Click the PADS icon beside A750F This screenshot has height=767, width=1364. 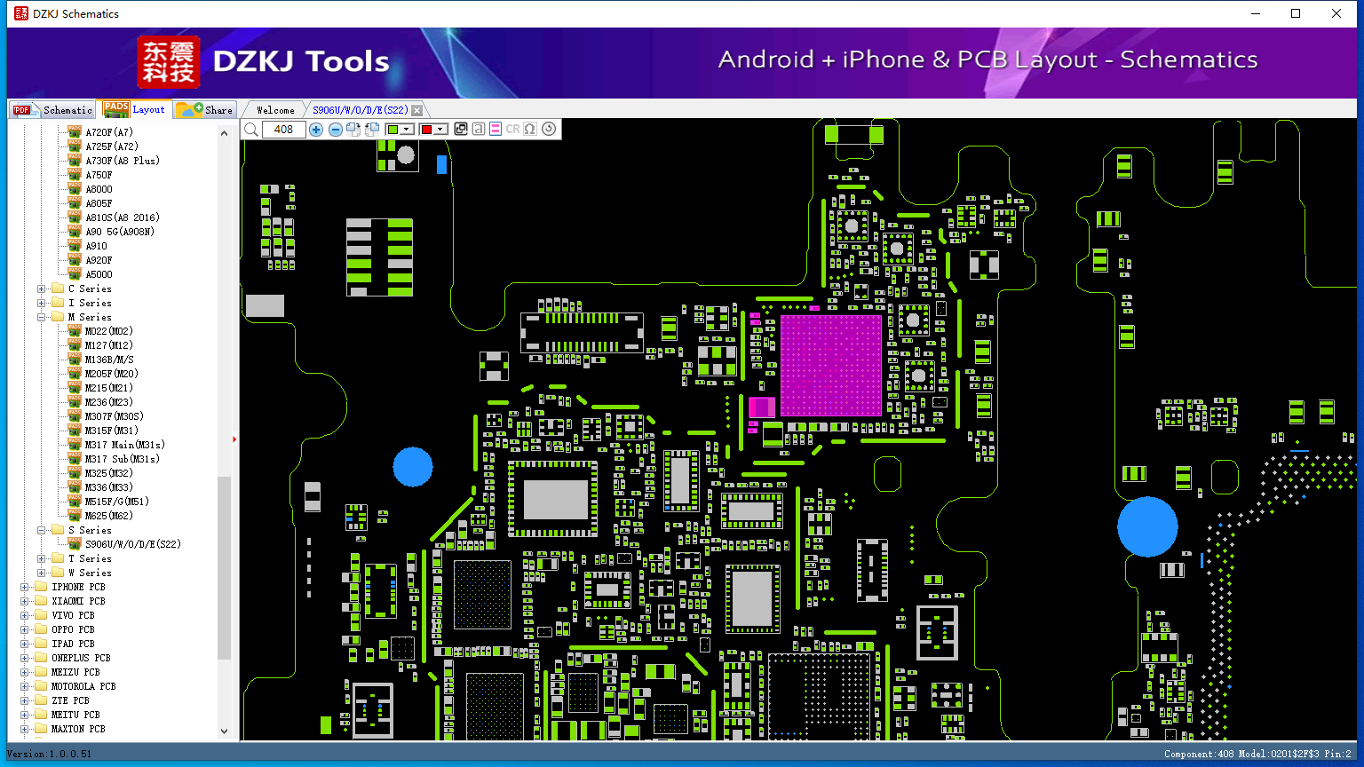click(x=75, y=175)
